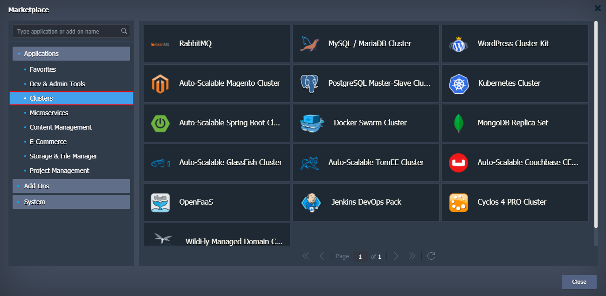Expand the System section
The image size is (606, 296).
click(x=71, y=202)
